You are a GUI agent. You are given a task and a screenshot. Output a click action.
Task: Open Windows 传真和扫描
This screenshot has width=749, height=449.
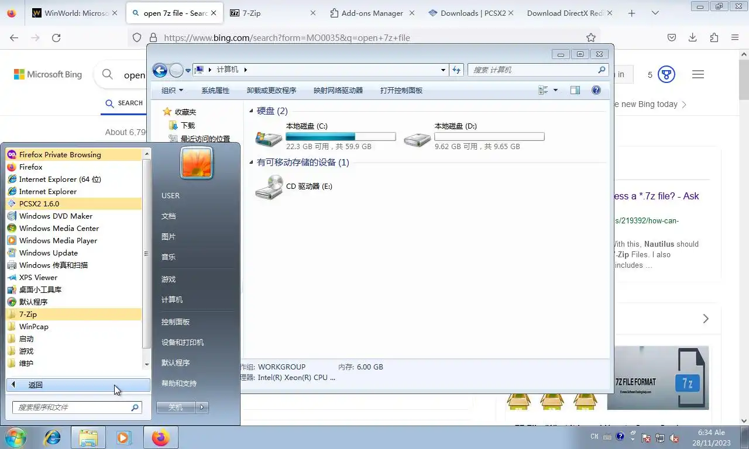tap(74, 265)
